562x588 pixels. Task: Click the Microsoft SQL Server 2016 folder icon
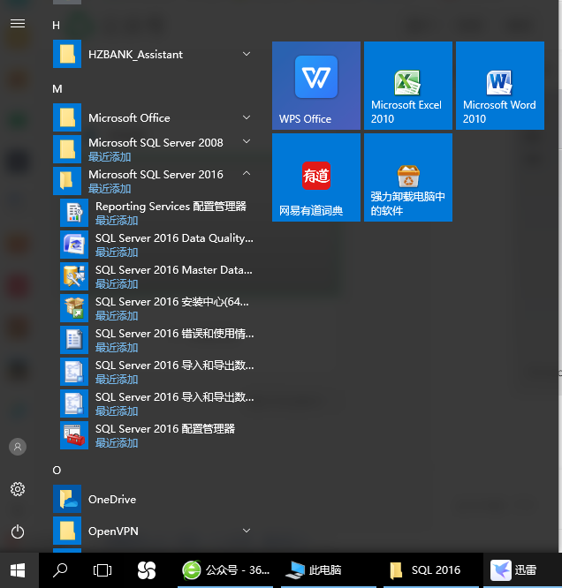pyautogui.click(x=67, y=181)
